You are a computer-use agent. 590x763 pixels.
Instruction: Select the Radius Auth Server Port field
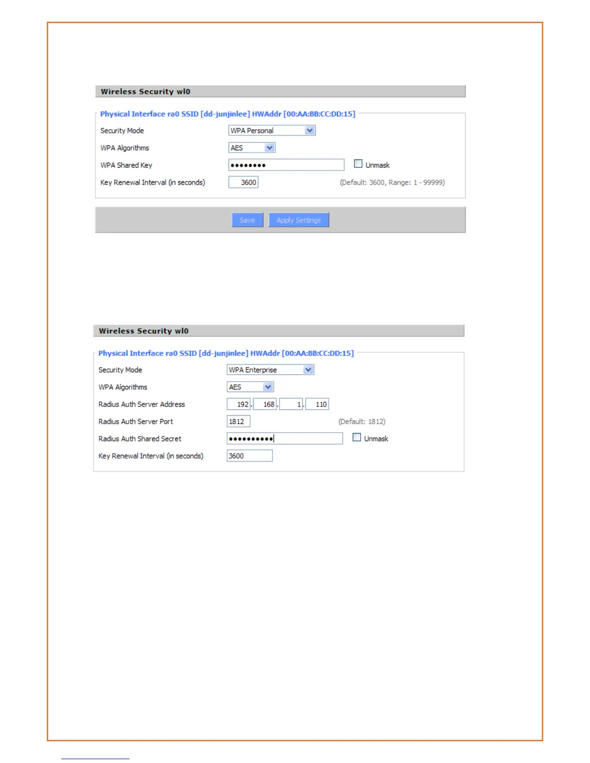tap(239, 421)
